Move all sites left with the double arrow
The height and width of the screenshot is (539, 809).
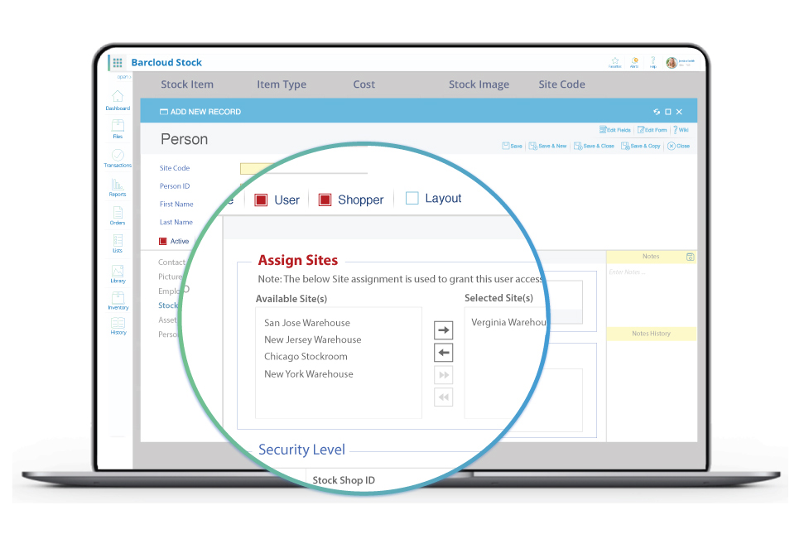(444, 397)
